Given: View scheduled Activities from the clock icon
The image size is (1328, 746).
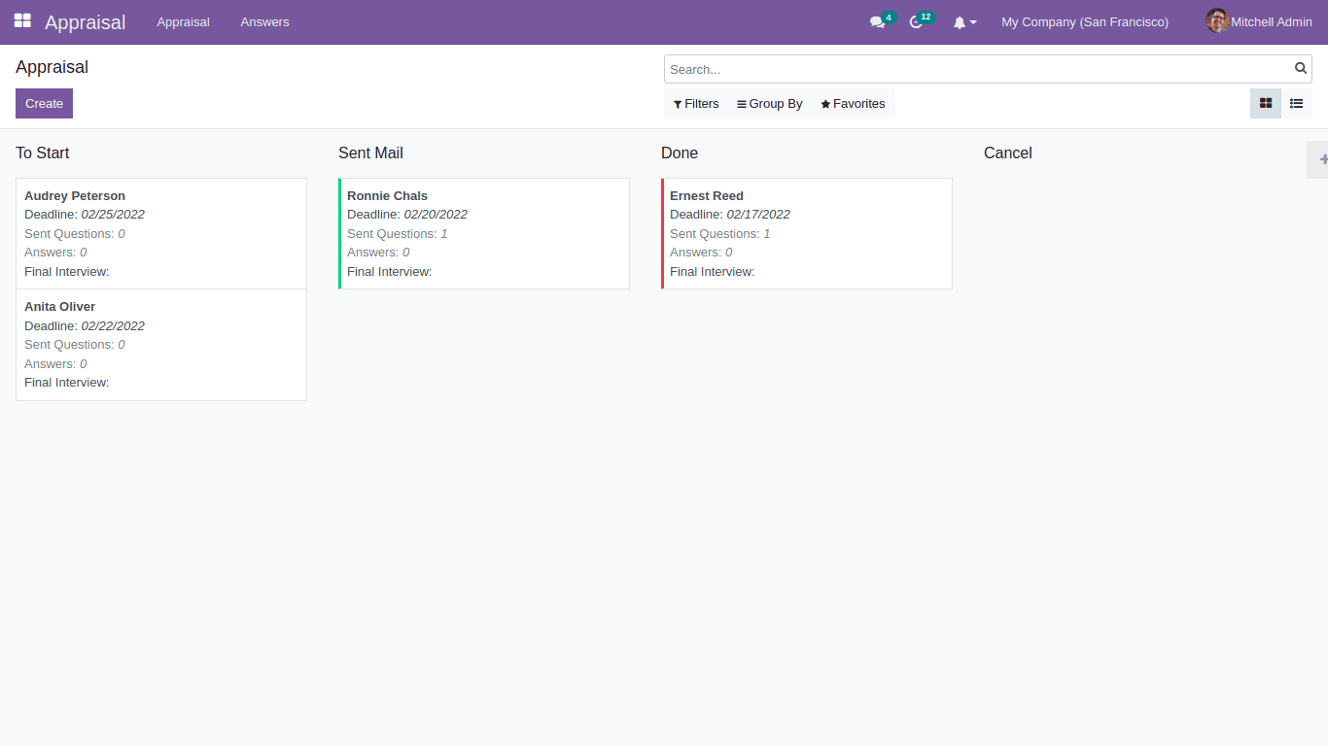Looking at the screenshot, I should click(915, 21).
